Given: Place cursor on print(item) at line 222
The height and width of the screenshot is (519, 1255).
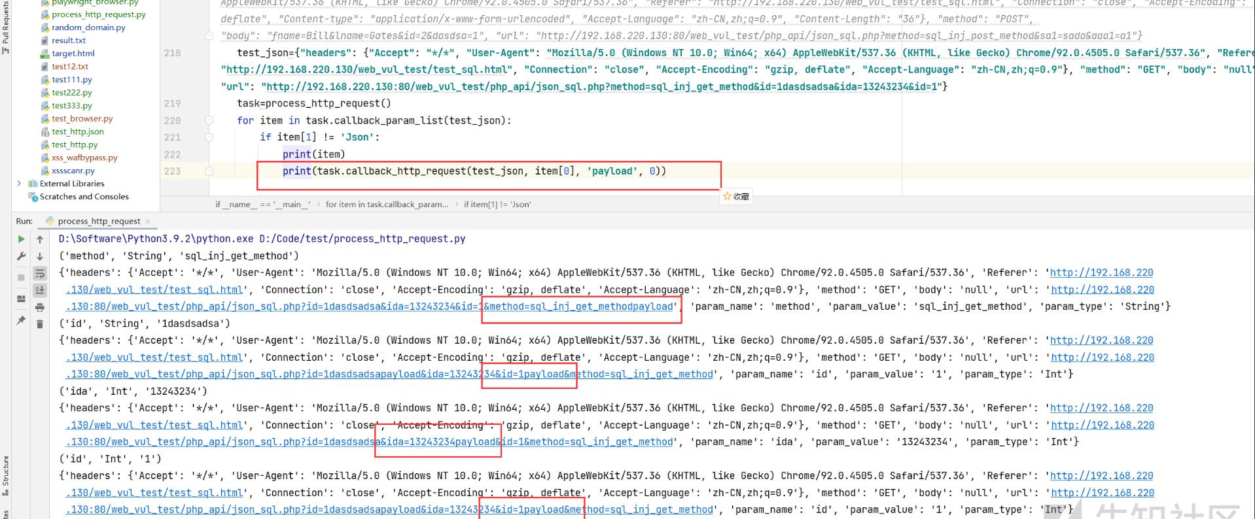Looking at the screenshot, I should [313, 154].
